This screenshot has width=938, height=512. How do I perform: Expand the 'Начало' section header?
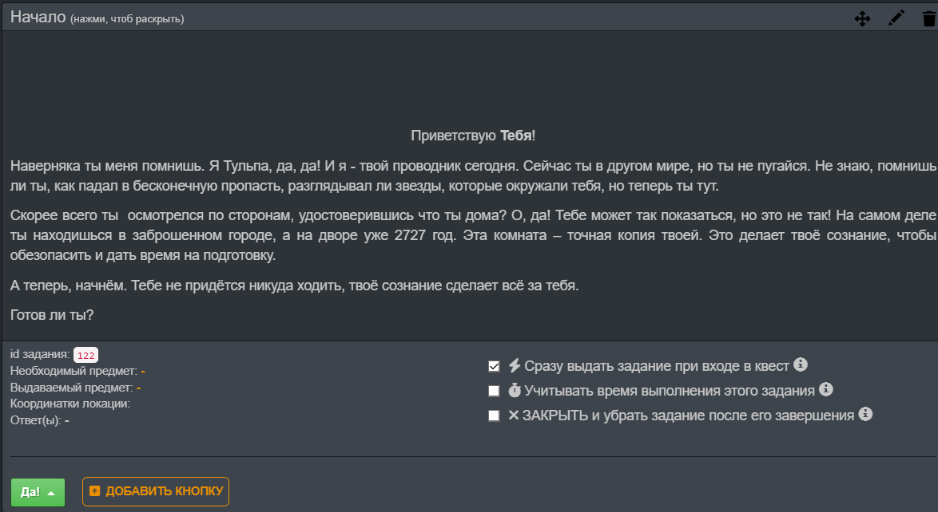pyautogui.click(x=38, y=18)
